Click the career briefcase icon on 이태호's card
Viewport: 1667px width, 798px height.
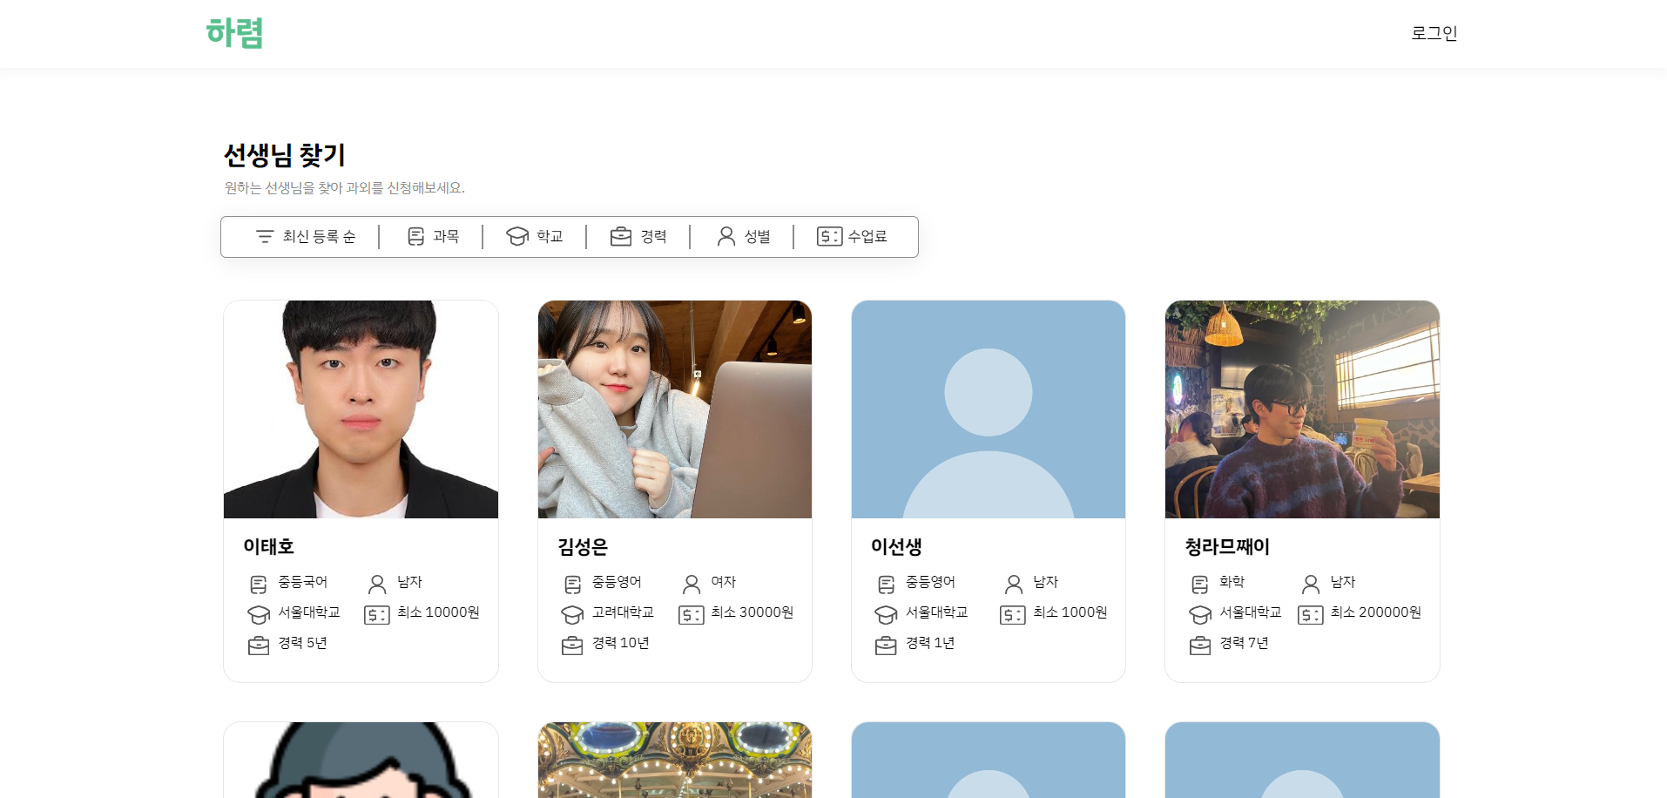[259, 646]
